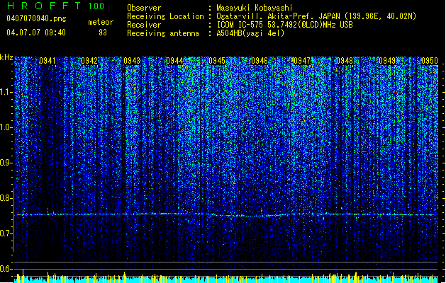
Task: Click the 0.7 frequency axis label
Action: coord(6,233)
